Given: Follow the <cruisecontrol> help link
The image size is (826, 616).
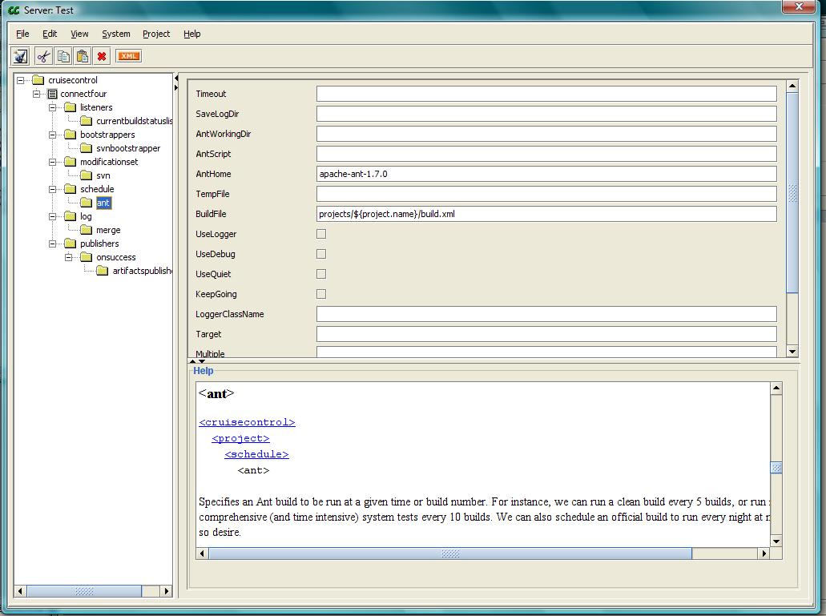Looking at the screenshot, I should pyautogui.click(x=247, y=422).
